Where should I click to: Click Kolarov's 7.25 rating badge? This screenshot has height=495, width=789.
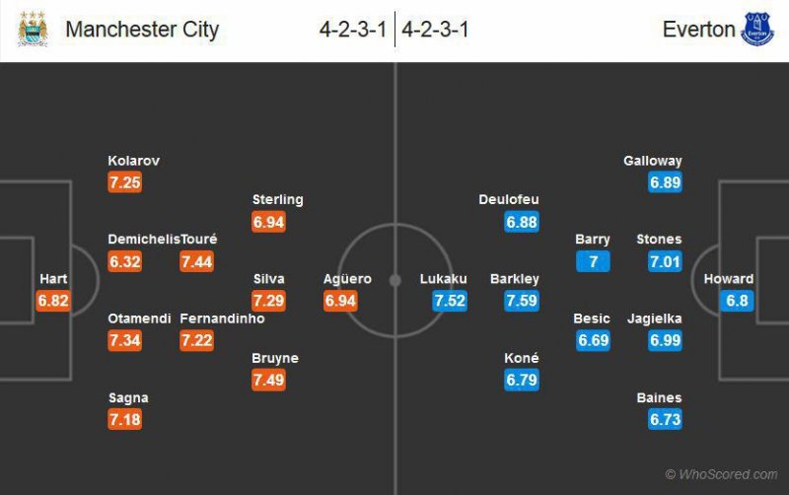(125, 182)
